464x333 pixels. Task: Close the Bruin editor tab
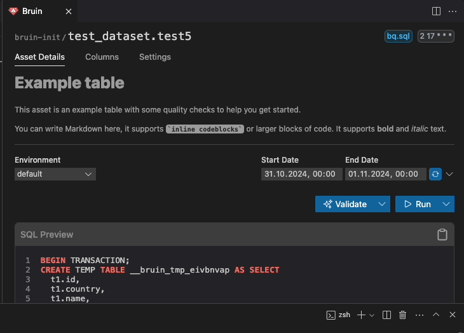[69, 11]
